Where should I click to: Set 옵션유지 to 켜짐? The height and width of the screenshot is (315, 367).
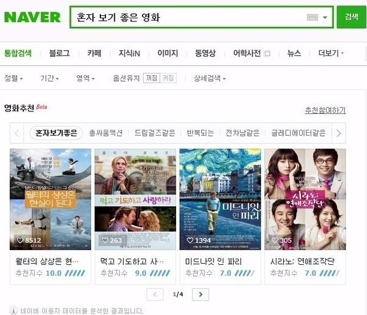pyautogui.click(x=168, y=78)
